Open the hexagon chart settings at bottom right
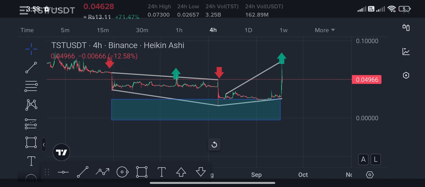Image resolution: width=425 pixels, height=187 pixels. click(x=370, y=175)
